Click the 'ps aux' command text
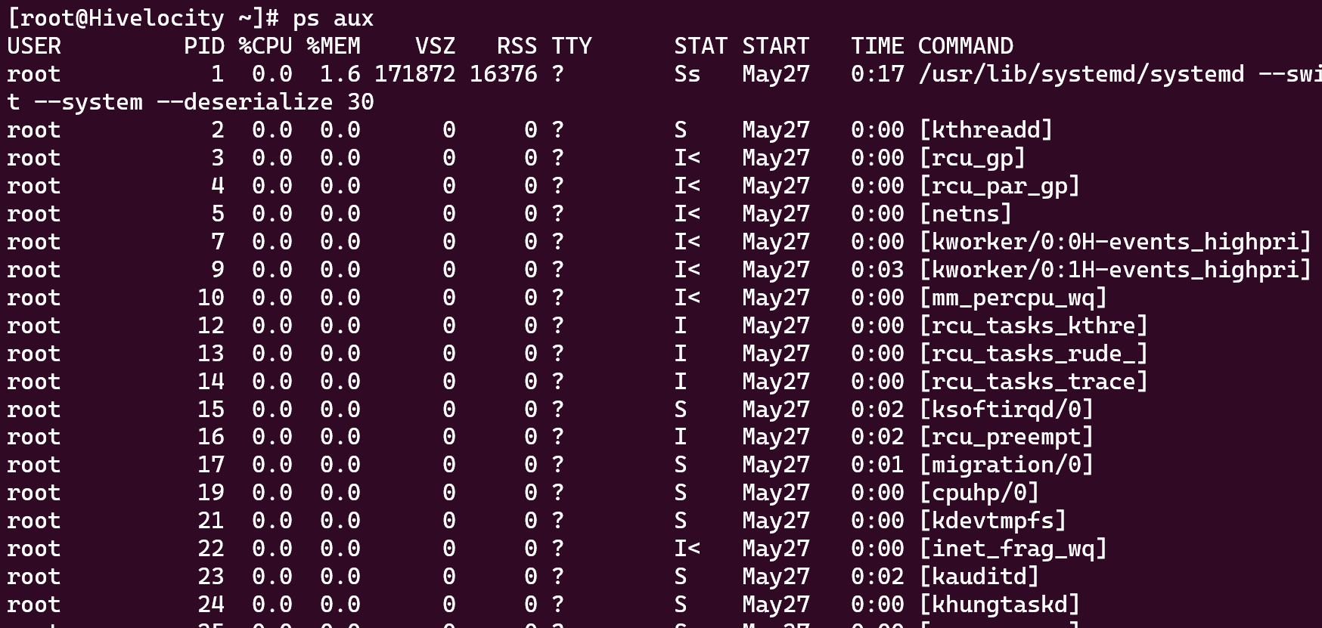The height and width of the screenshot is (628, 1322). 333,18
